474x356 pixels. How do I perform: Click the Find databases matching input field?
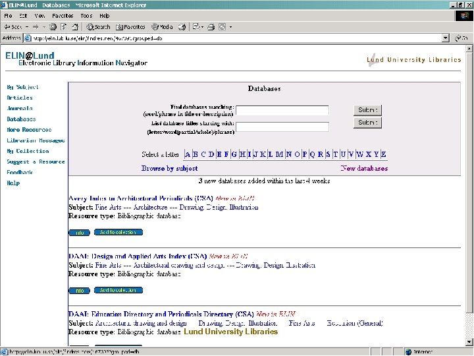click(282, 110)
